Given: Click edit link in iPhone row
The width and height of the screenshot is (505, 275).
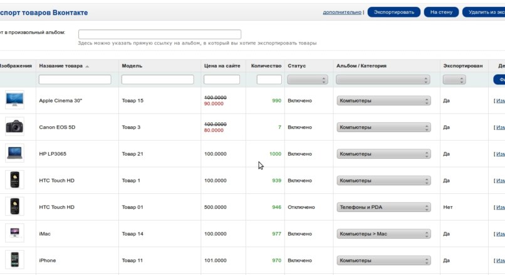Looking at the screenshot, I should pos(499,261).
